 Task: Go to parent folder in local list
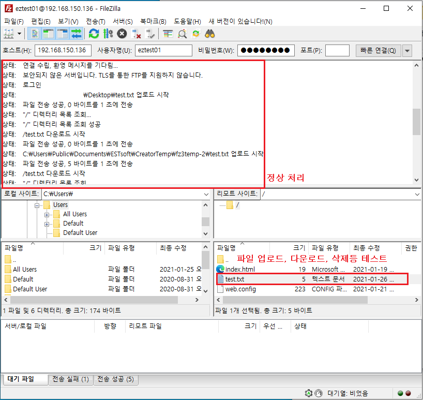(10, 260)
